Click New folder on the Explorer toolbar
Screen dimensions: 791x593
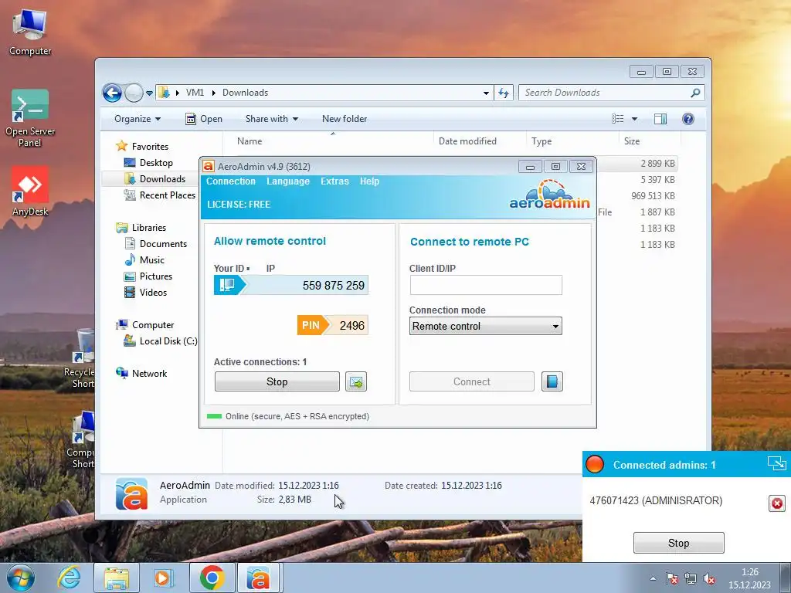pos(345,119)
